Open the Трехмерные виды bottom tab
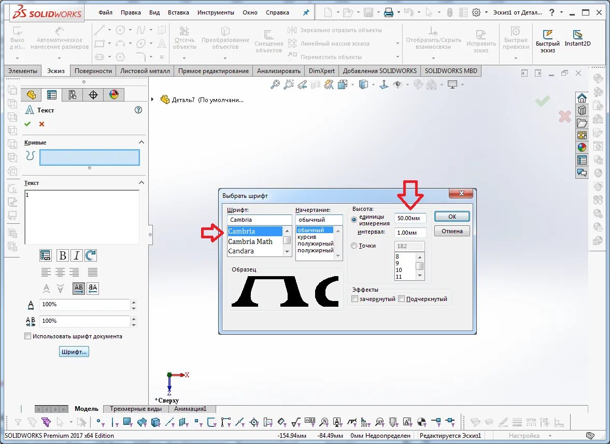This screenshot has width=610, height=444. (x=136, y=409)
